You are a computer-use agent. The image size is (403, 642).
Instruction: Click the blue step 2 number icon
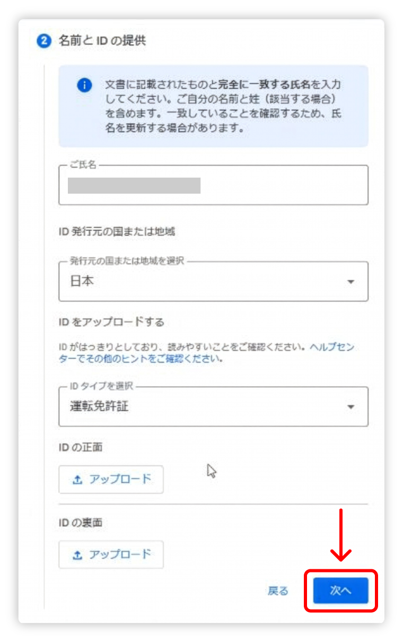[43, 41]
